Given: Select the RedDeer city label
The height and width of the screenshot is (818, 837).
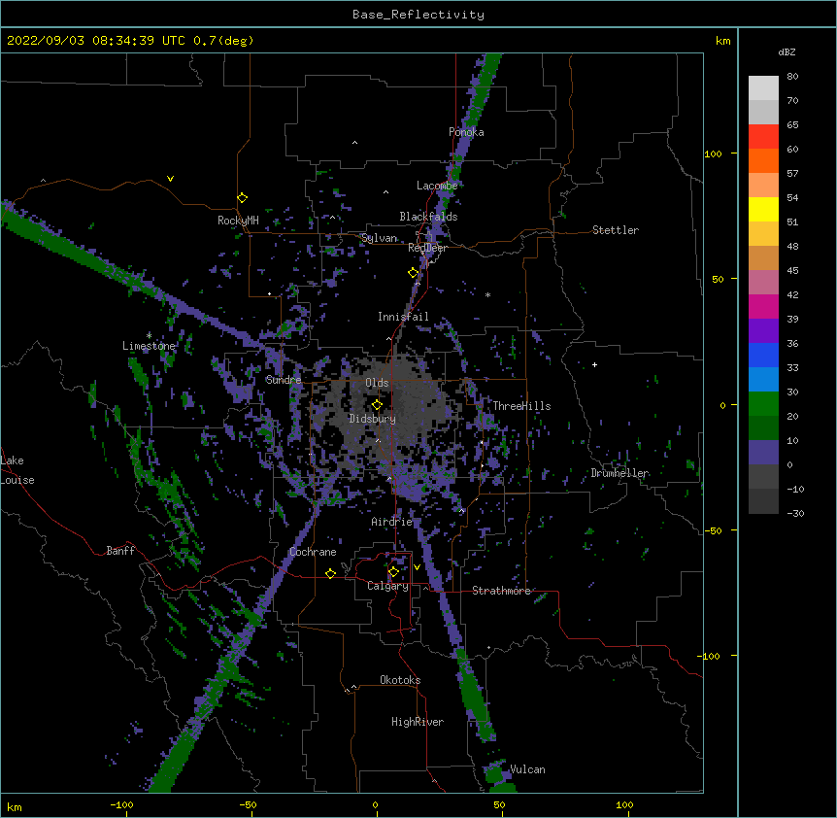Looking at the screenshot, I should [427, 248].
